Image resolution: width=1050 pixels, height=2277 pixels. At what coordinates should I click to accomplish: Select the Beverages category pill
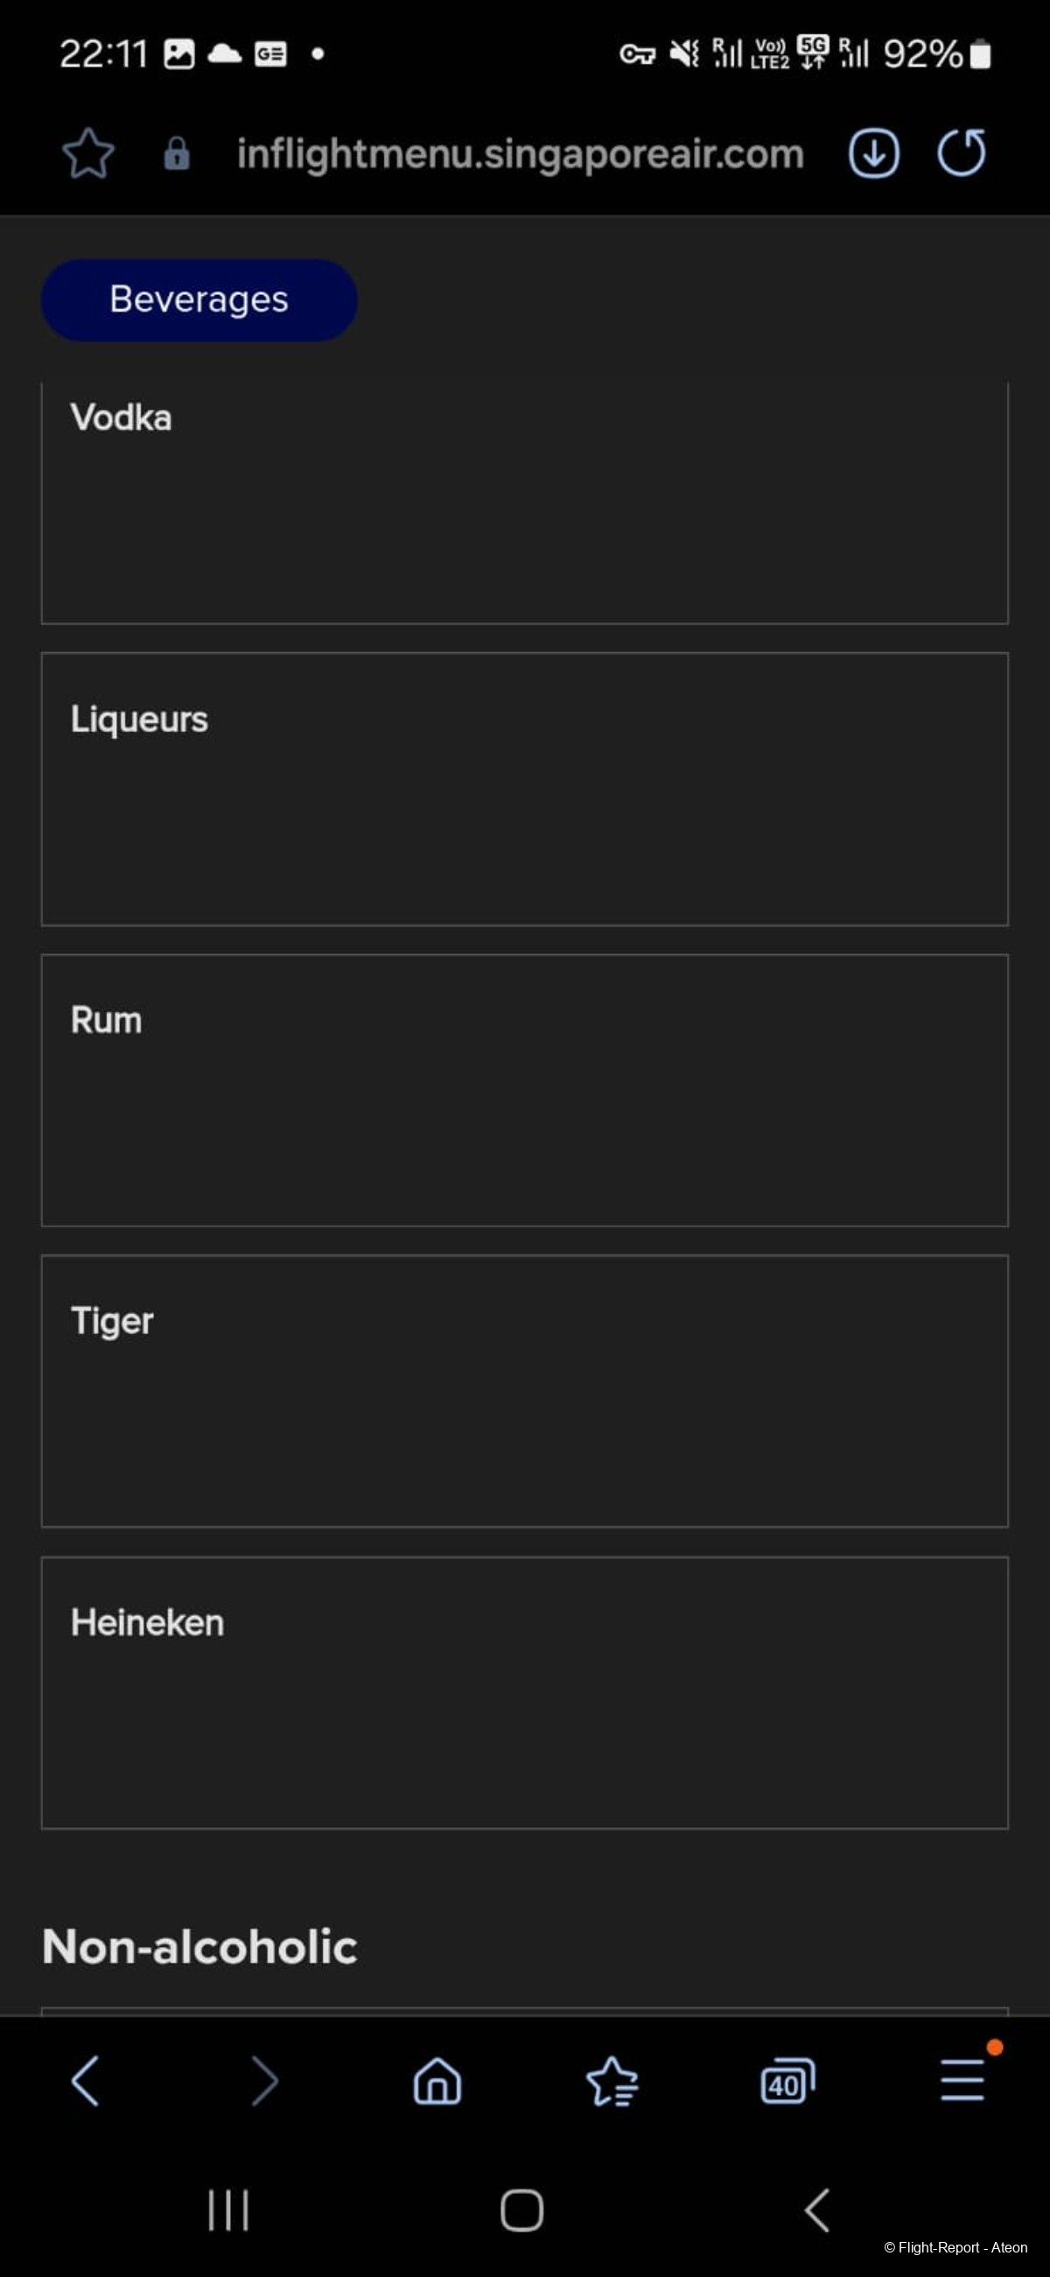pyautogui.click(x=199, y=299)
